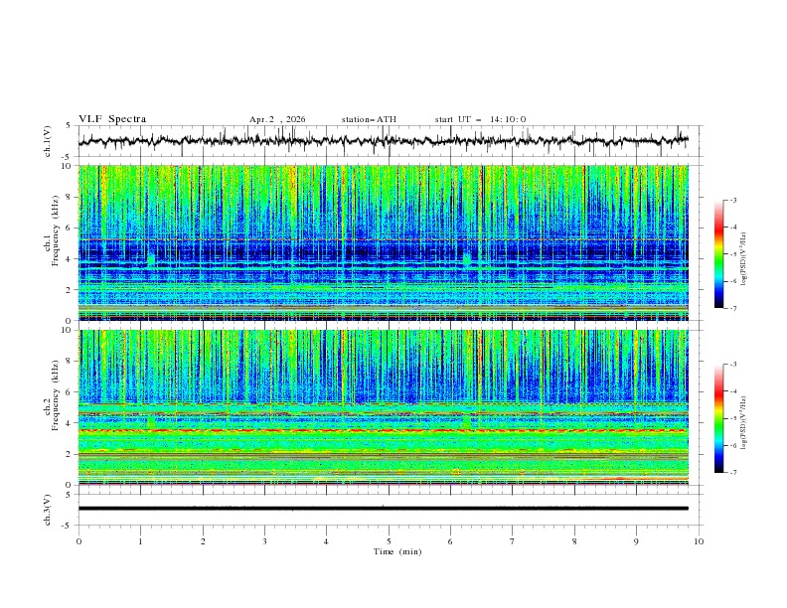Viewport: 787px width, 608px height.
Task: Click the "5" tick on ch.1(V) axis
Action: point(68,125)
